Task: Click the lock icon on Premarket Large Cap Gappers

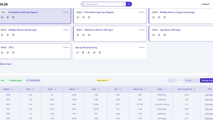Action: point(78,17)
